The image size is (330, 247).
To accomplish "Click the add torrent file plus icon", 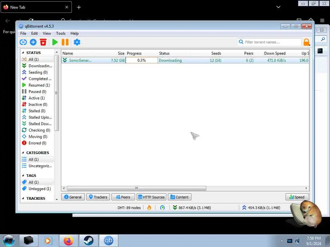I will [33, 42].
